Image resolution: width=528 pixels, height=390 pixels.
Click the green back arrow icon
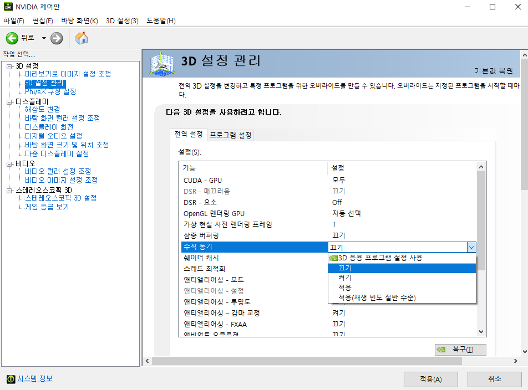(x=12, y=38)
